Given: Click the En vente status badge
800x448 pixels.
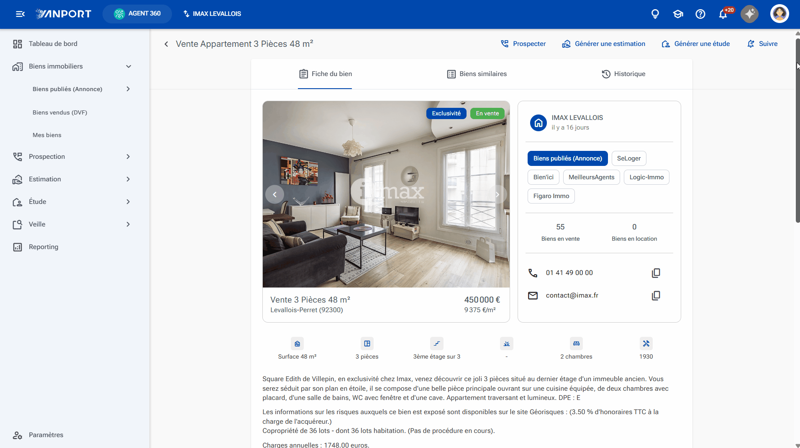Looking at the screenshot, I should (x=487, y=113).
